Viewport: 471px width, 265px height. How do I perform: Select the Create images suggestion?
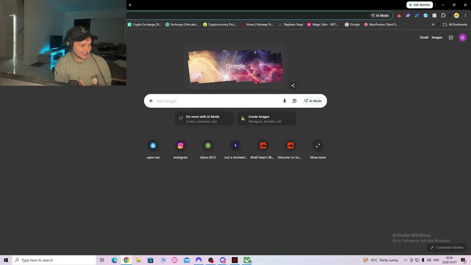pos(267,119)
